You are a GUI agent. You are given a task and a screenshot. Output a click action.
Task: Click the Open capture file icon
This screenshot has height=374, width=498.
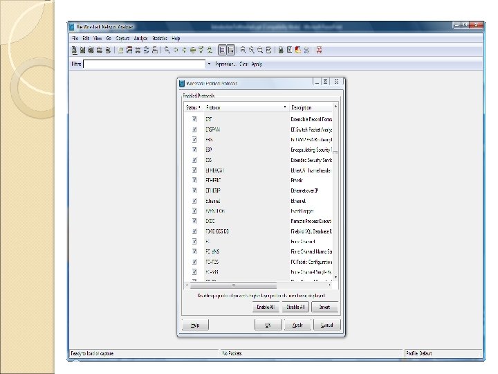tap(120, 51)
